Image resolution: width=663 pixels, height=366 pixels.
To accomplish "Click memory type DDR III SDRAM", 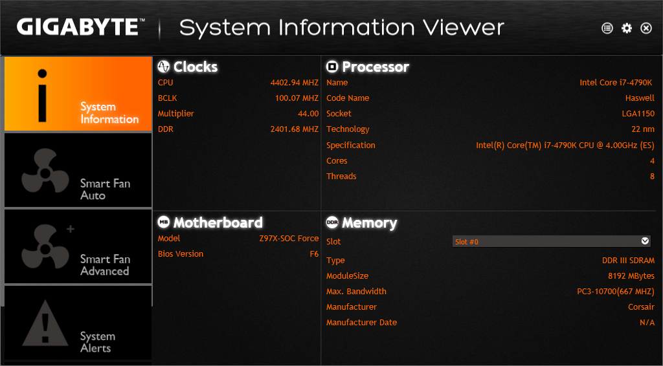I will point(628,261).
